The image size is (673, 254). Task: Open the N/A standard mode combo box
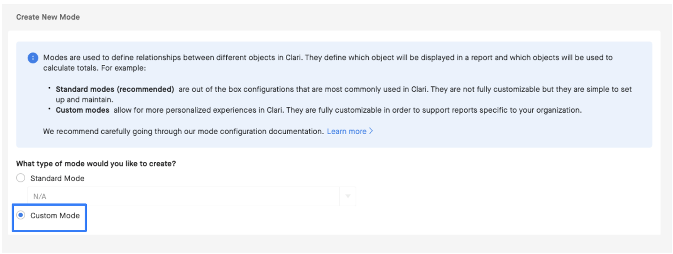point(192,196)
